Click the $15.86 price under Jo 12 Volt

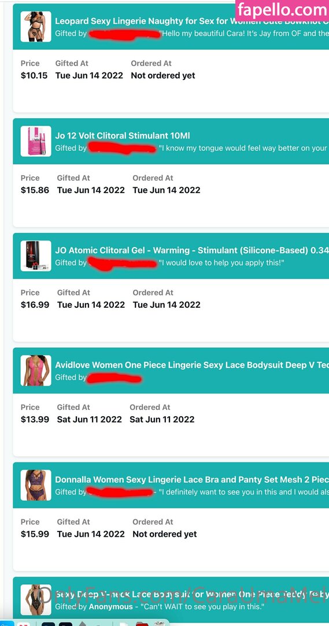(x=35, y=190)
